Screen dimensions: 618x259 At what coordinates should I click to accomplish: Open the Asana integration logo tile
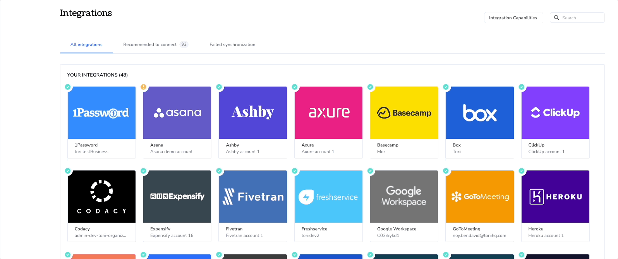point(177,112)
